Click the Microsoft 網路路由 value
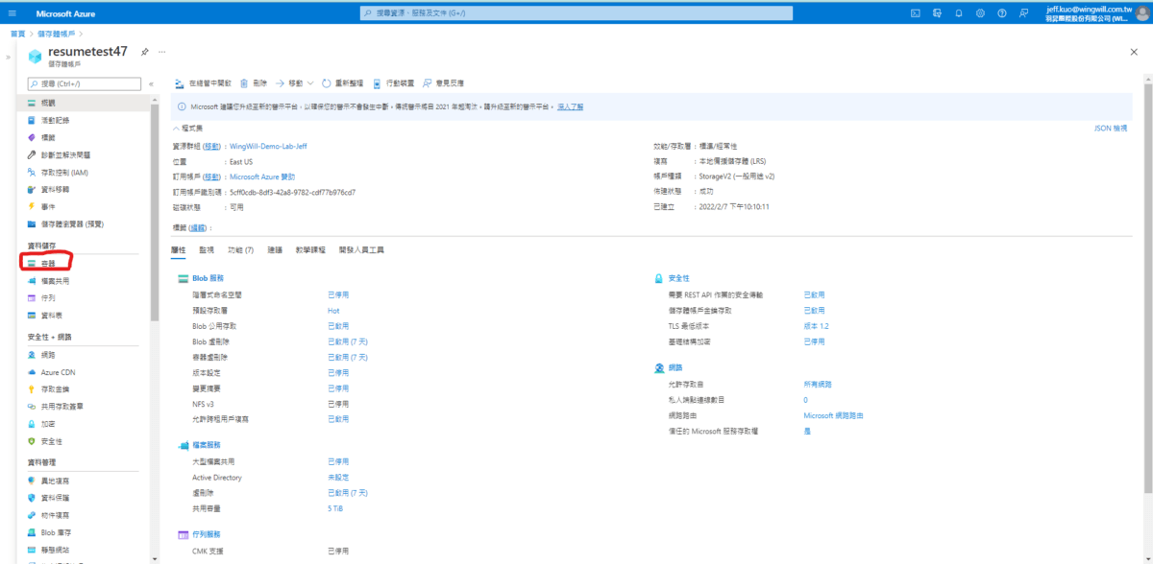The image size is (1153, 564). (x=833, y=415)
